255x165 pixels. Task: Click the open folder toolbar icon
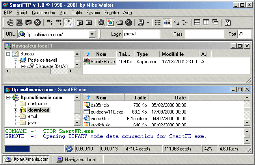point(119,22)
